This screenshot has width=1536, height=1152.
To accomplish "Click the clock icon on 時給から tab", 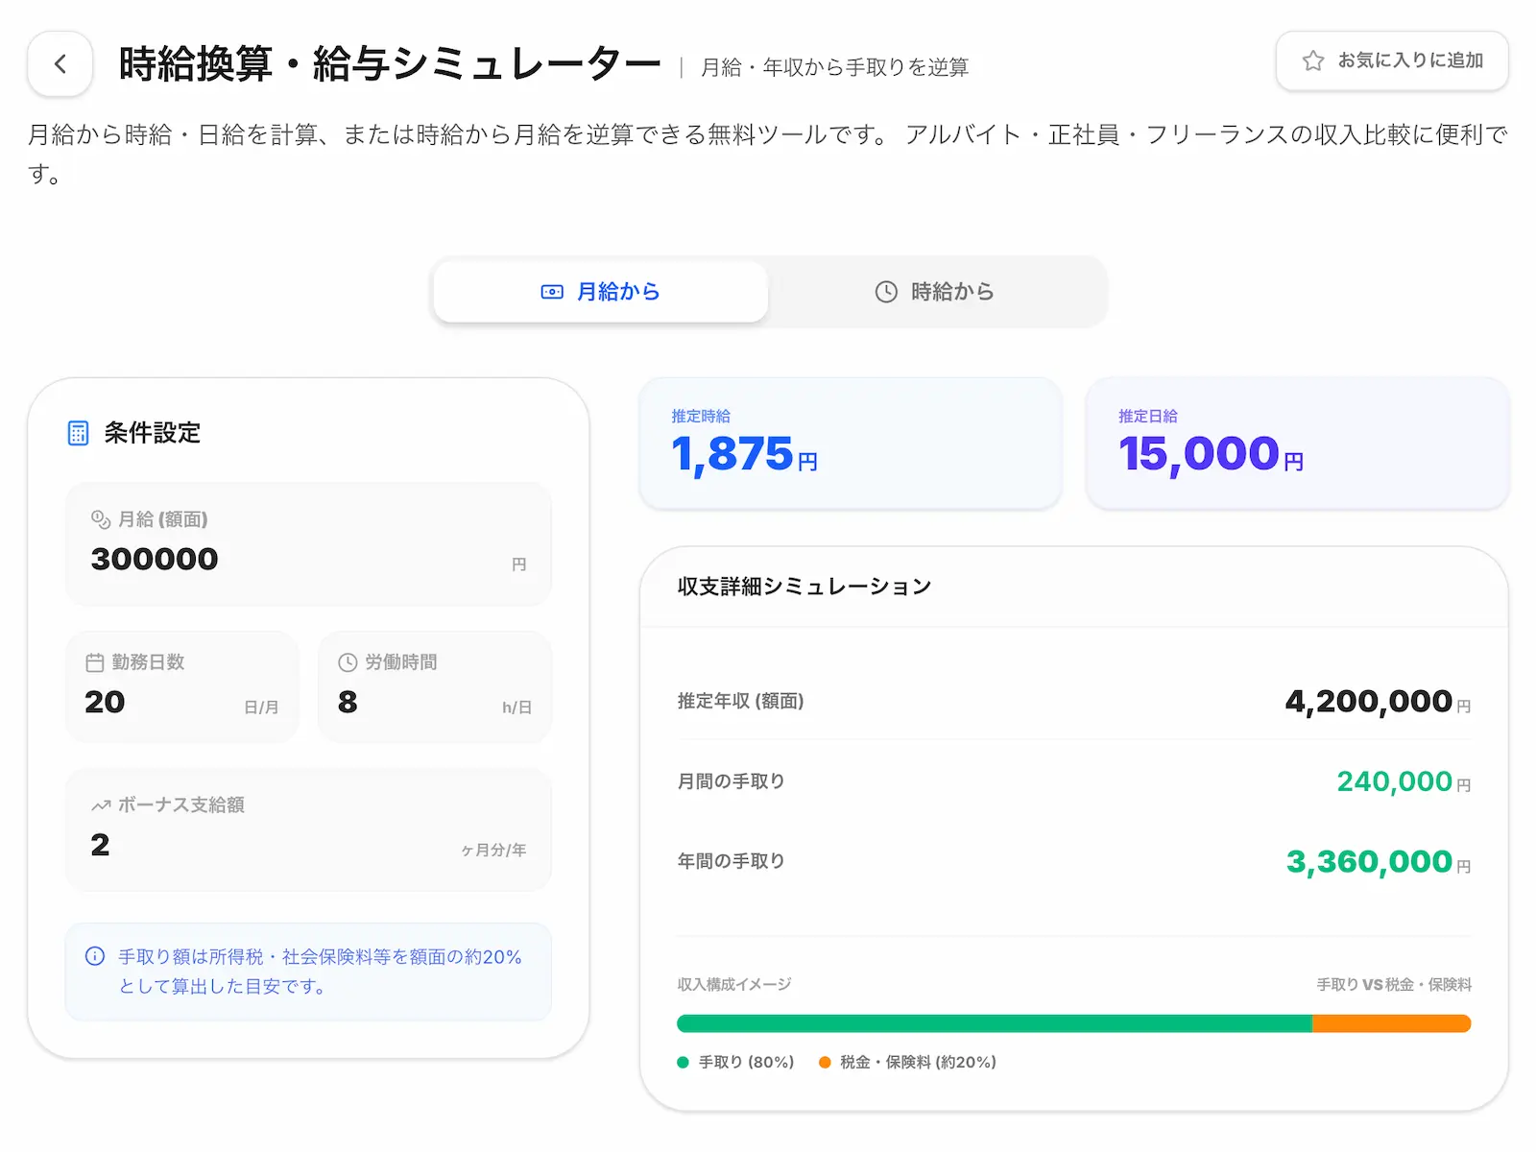I will coord(886,292).
